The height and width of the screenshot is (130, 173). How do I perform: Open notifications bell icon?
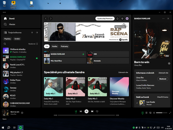pyautogui.click(x=118, y=19)
